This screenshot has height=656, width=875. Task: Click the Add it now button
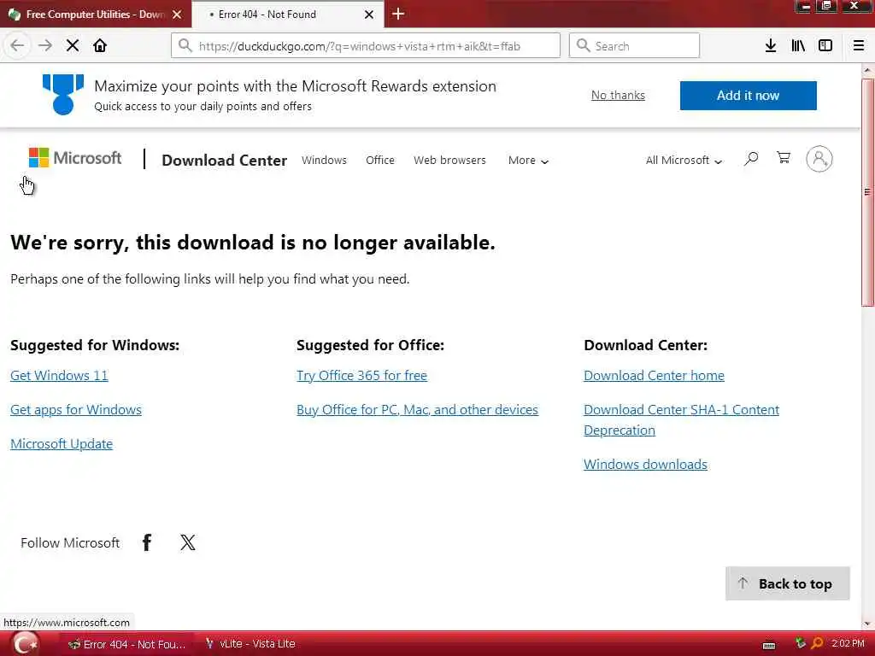(748, 96)
